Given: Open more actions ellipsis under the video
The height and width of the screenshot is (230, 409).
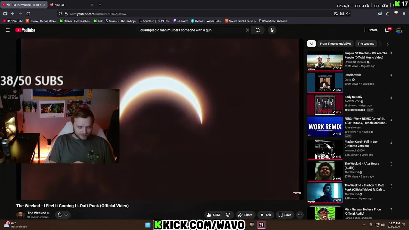Looking at the screenshot, I should pyautogui.click(x=300, y=215).
